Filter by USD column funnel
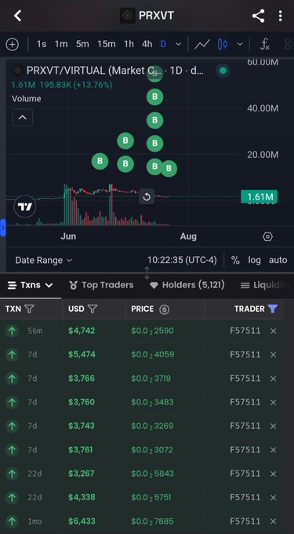This screenshot has height=534, width=294. tap(93, 309)
